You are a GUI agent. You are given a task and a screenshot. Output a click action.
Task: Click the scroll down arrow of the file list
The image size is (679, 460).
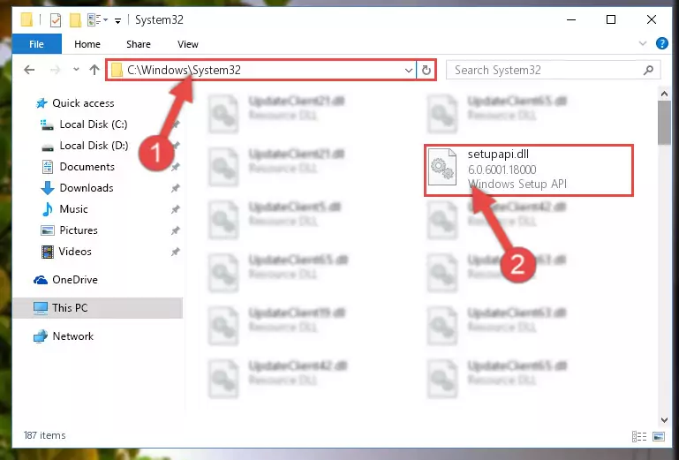(x=664, y=419)
